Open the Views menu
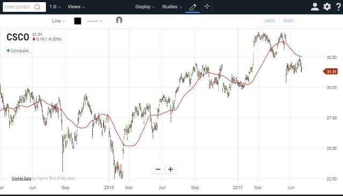This screenshot has width=343, height=196. [76, 7]
